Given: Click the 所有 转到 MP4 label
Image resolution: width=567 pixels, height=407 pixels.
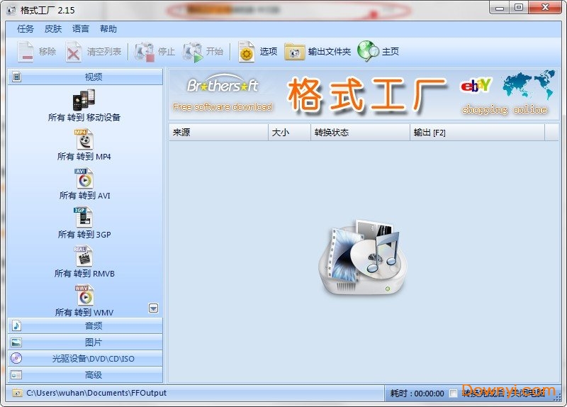Looking at the screenshot, I should (x=84, y=157).
